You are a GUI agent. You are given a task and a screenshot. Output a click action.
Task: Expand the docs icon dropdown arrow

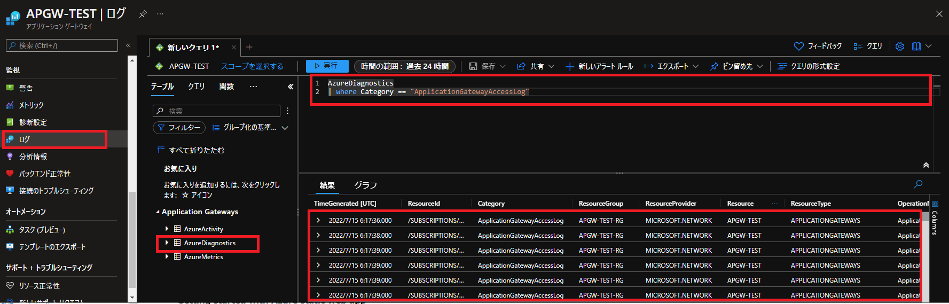929,46
